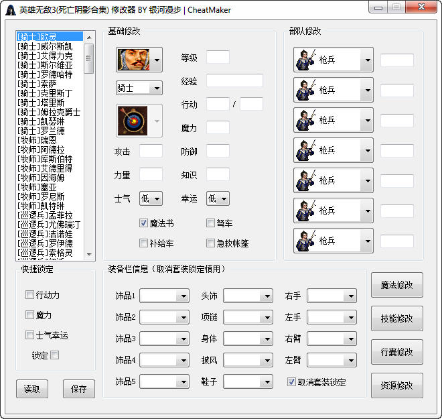The width and height of the screenshot is (442, 419).
Task: Click the 等级 input field
Action: pos(218,58)
